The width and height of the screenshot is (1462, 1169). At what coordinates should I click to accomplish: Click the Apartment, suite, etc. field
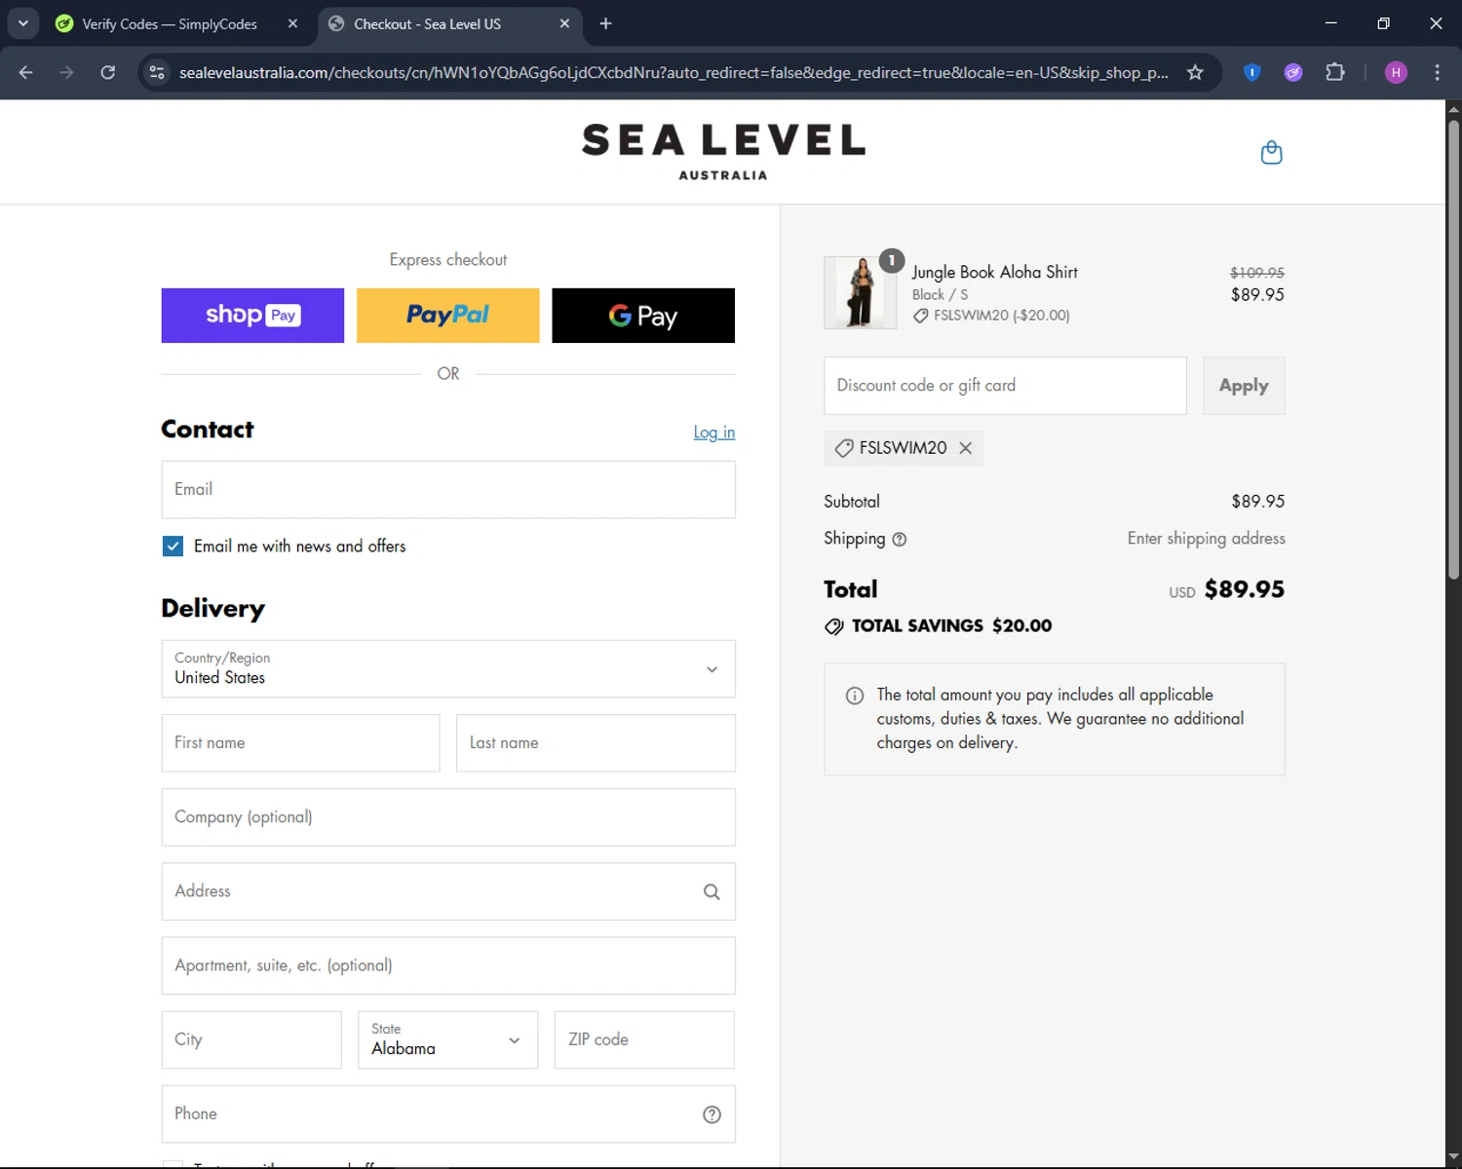click(448, 966)
